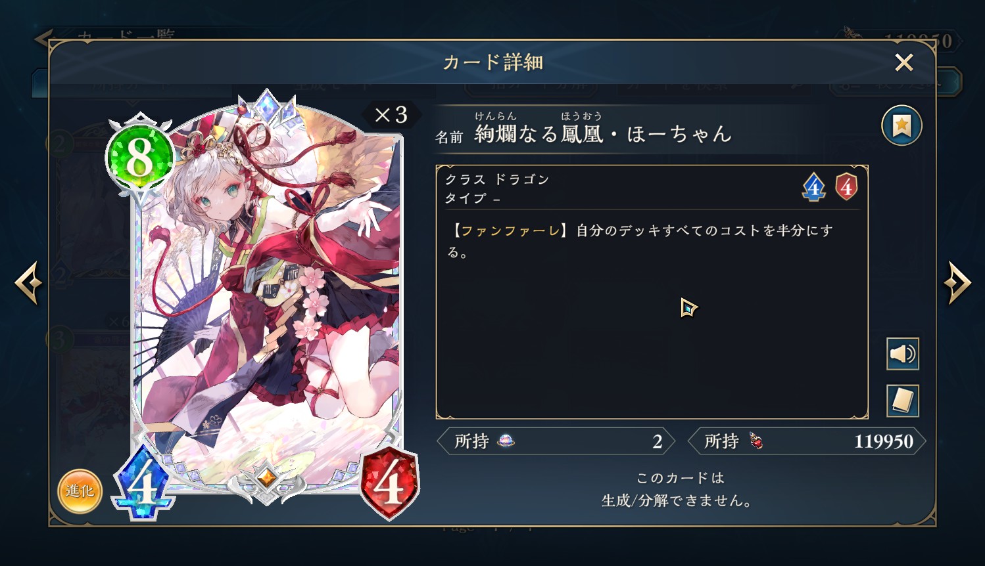The width and height of the screenshot is (985, 566).
Task: Select the ファンファーレ keyword link
Action: point(510,230)
